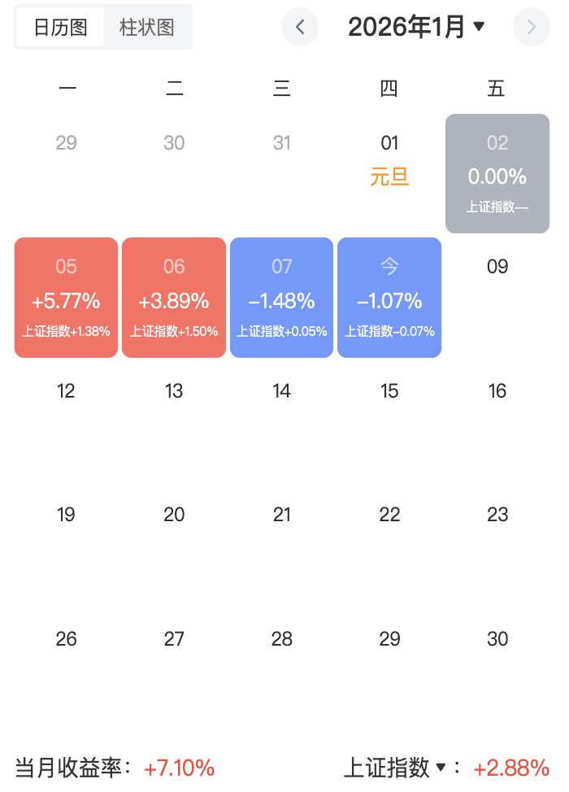Click the 上证指数 +2.88% monthly value
This screenshot has width=569, height=792.
(511, 768)
